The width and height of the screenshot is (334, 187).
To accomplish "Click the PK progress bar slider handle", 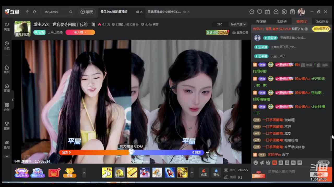I will [x=132, y=152].
